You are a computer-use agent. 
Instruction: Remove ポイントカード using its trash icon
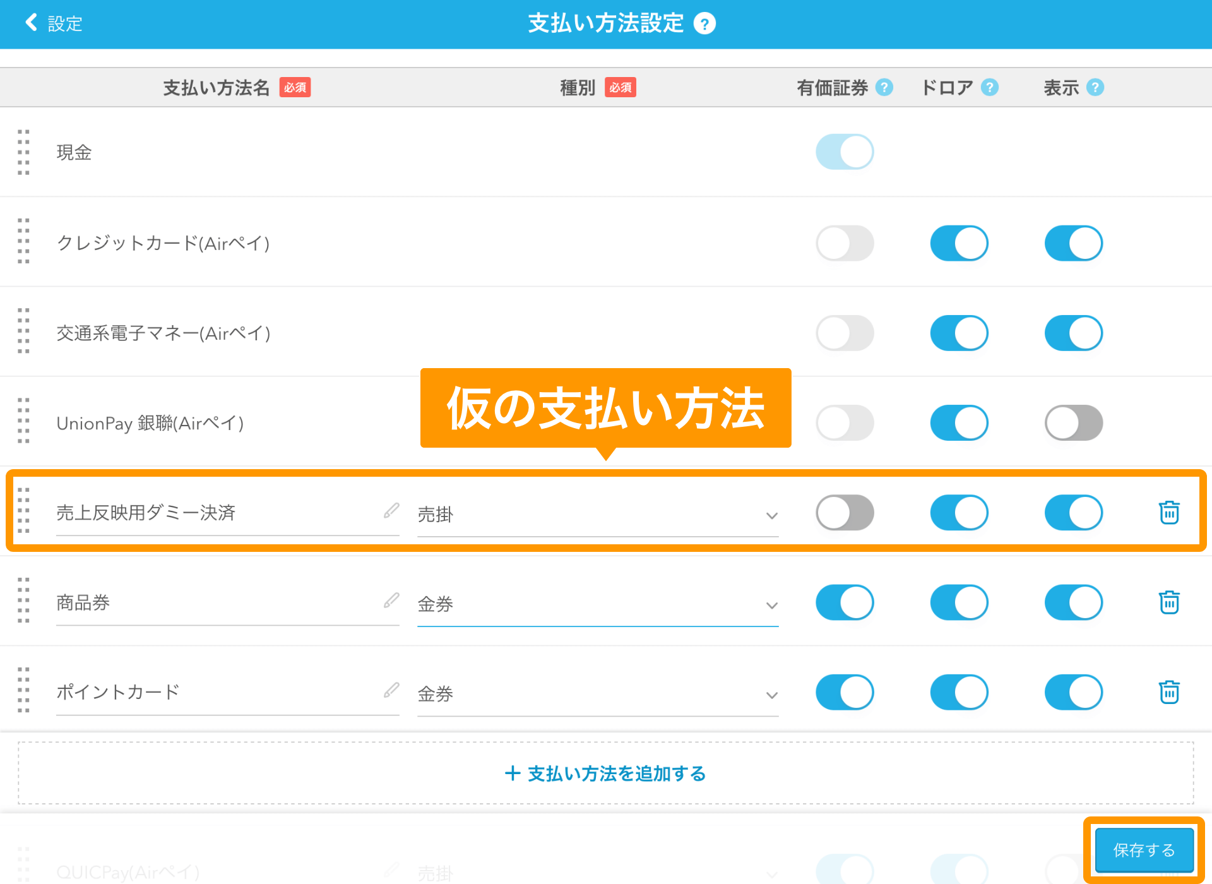click(1168, 692)
